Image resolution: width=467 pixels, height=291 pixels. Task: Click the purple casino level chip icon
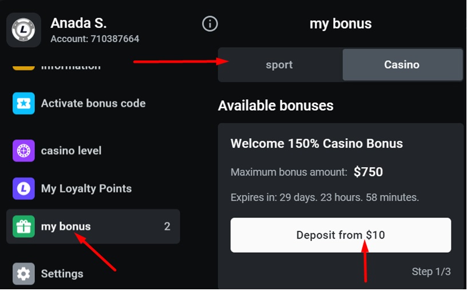(x=23, y=151)
